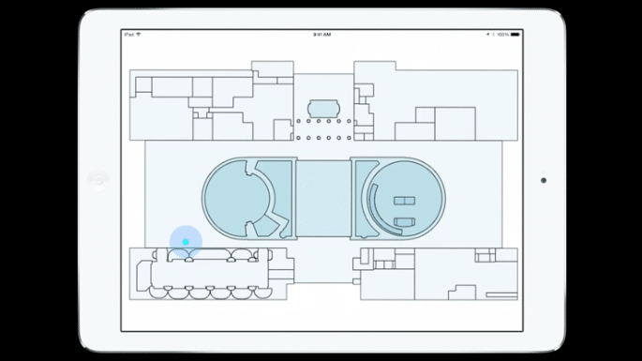Tap the central rectangular hall between rotundas
Screen dimensions: 642x361
[x=323, y=199]
